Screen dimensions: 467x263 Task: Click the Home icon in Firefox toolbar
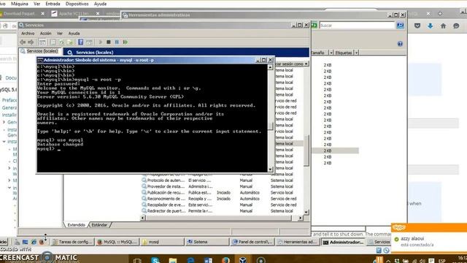click(x=443, y=26)
